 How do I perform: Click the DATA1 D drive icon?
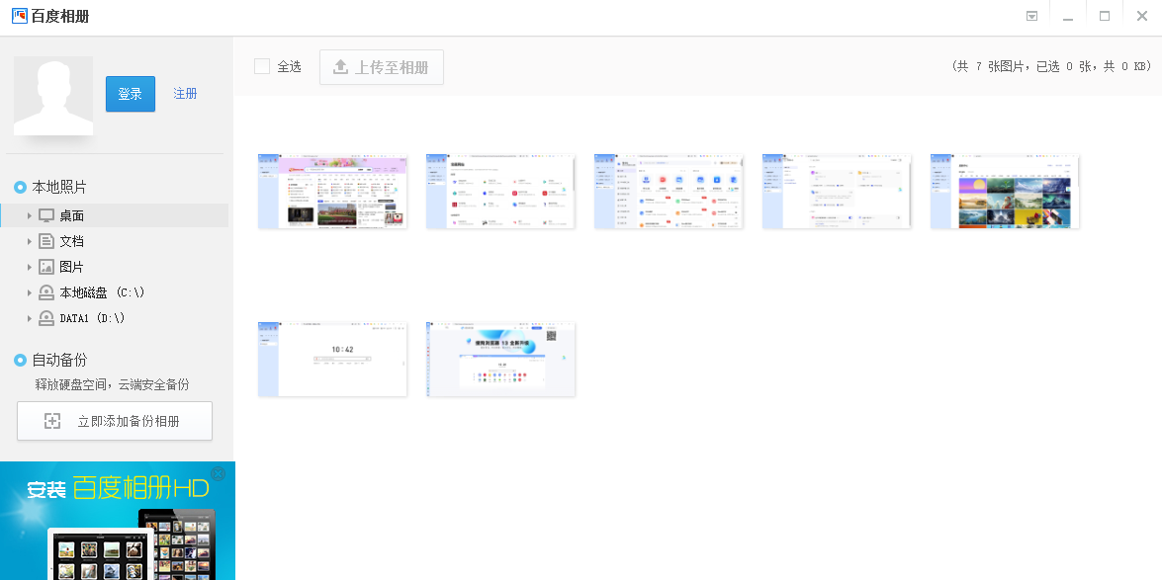pos(46,318)
